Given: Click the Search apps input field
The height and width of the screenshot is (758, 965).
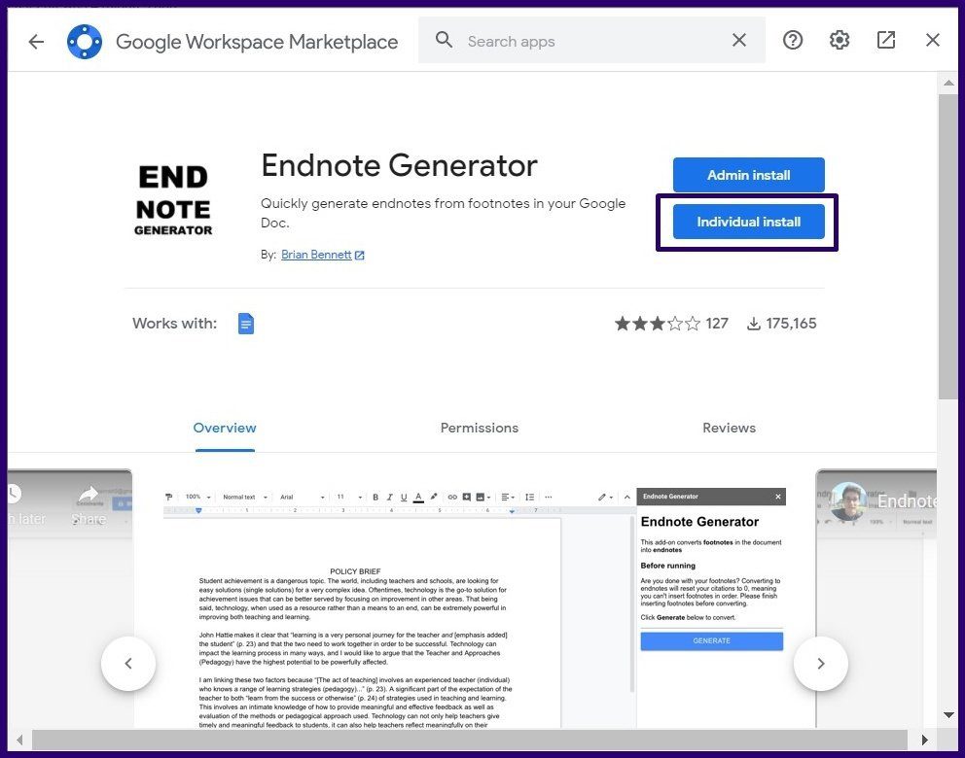Looking at the screenshot, I should [x=592, y=41].
